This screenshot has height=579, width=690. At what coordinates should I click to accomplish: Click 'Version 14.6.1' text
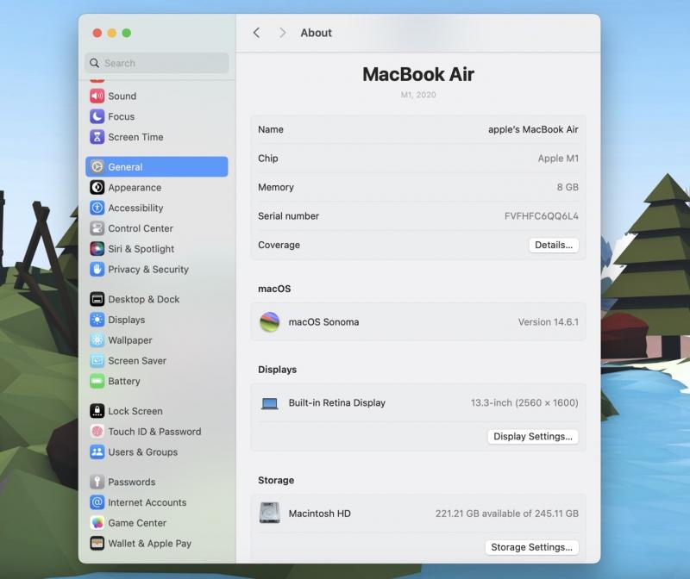[x=549, y=322]
